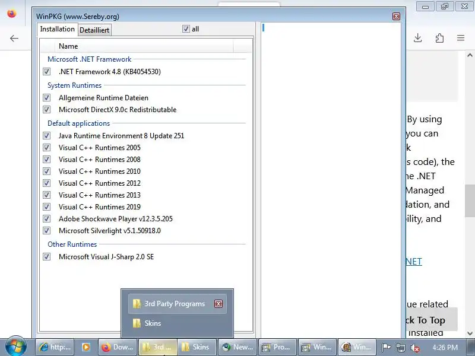
Task: Open Internet Explorer http taskbar button
Action: [55, 347]
